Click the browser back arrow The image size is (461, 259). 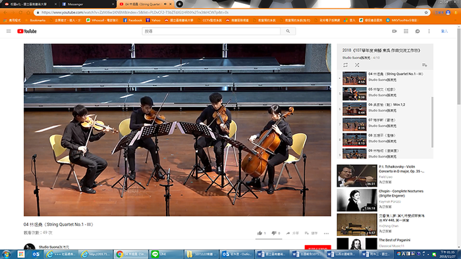pos(5,12)
